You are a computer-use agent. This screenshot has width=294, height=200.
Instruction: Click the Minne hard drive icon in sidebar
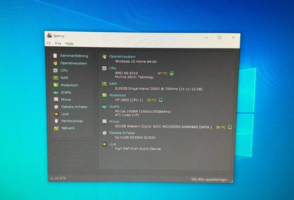56,100
